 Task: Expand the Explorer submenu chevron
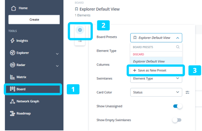point(57,54)
